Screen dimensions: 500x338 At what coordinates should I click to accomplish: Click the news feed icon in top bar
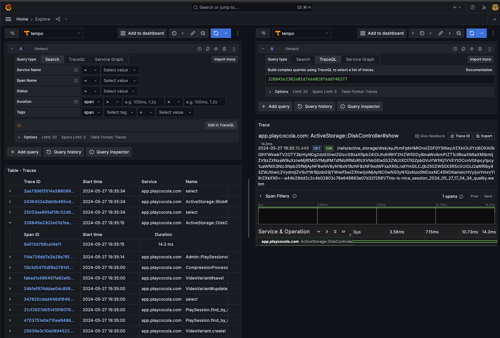coord(484,7)
